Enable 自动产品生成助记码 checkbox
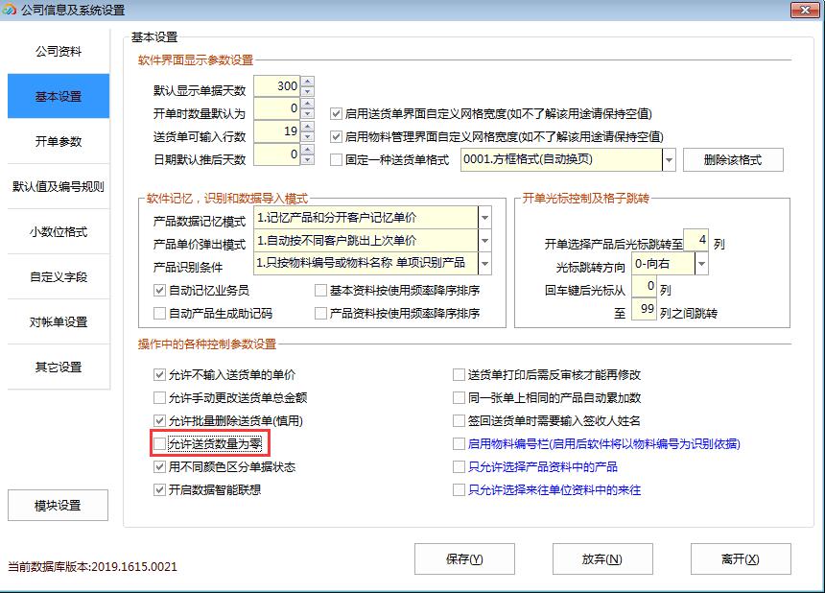825x593 pixels. click(159, 313)
